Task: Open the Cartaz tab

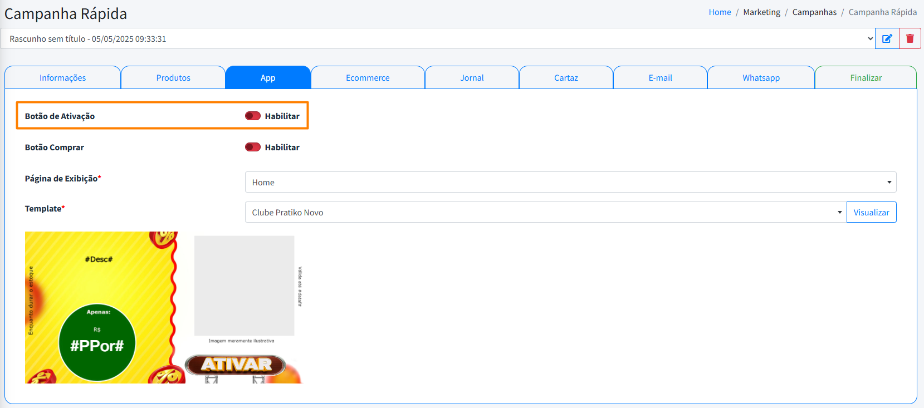Action: pyautogui.click(x=566, y=78)
